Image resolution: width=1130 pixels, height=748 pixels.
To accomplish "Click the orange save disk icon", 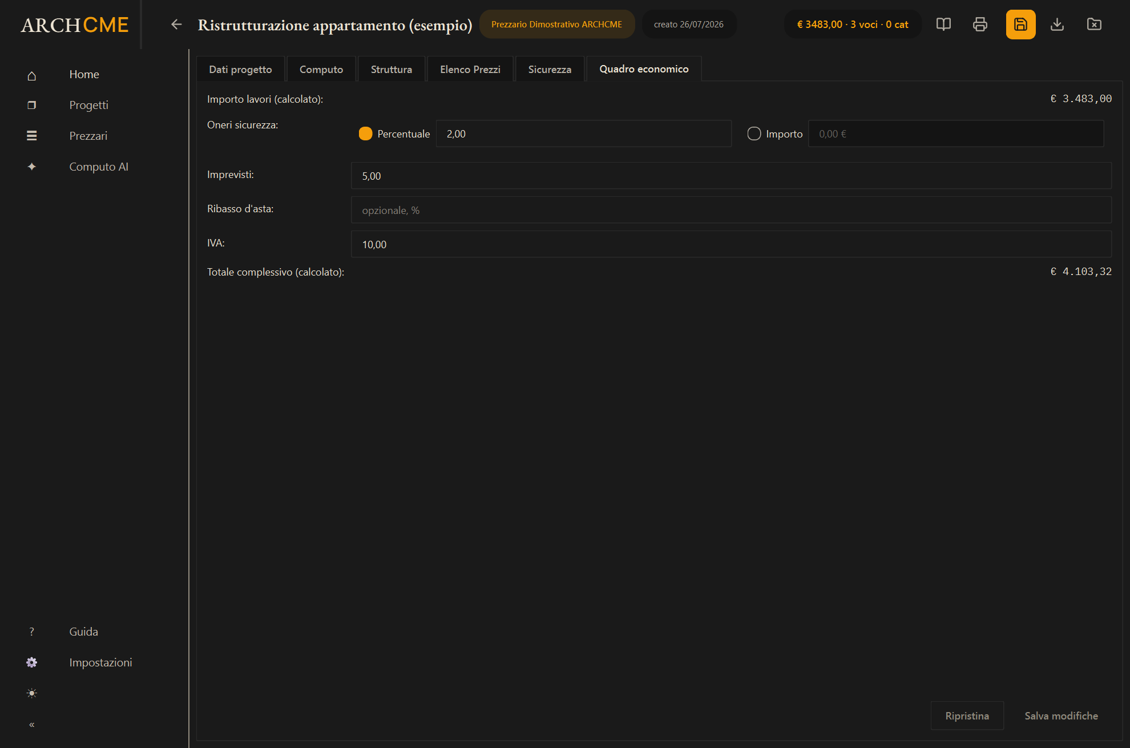I will pos(1020,25).
